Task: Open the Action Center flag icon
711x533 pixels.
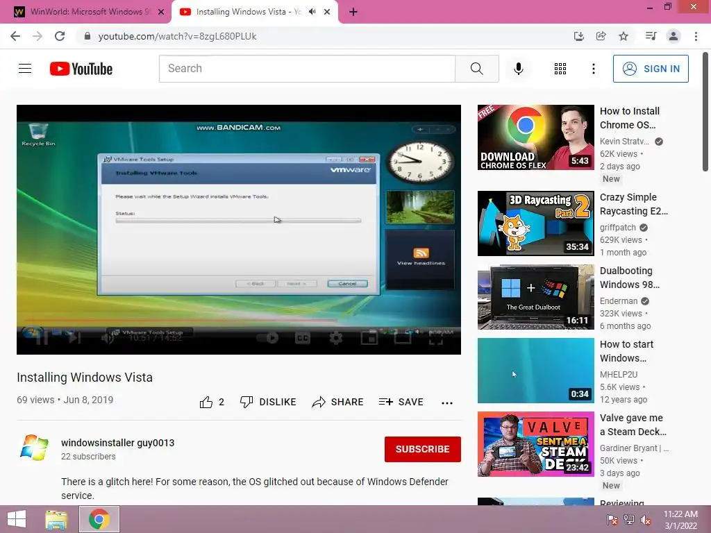Action: [612, 519]
